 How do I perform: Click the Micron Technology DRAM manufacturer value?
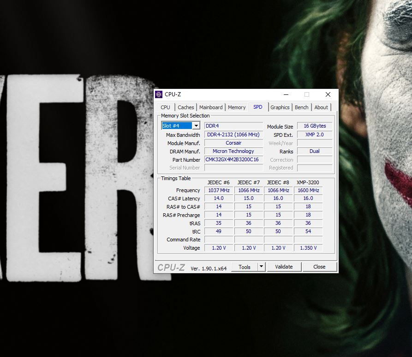tap(233, 151)
